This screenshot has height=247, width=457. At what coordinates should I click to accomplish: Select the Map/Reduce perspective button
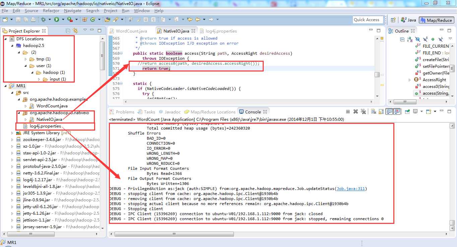tap(436, 20)
